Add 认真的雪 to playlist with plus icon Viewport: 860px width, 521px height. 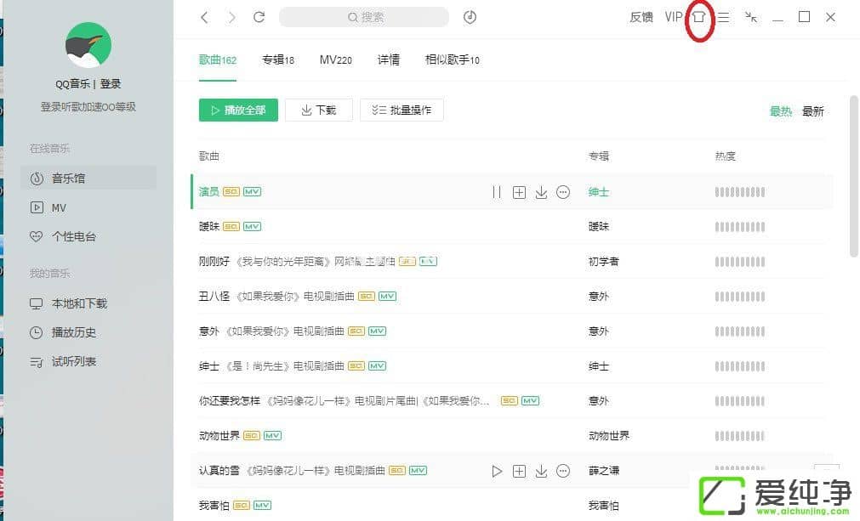click(x=519, y=470)
